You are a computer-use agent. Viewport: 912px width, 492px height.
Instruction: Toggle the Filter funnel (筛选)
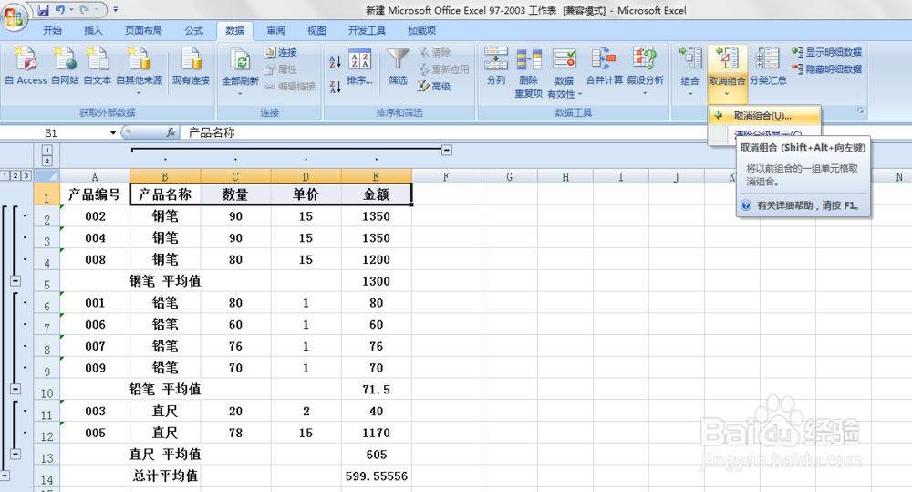click(x=398, y=68)
